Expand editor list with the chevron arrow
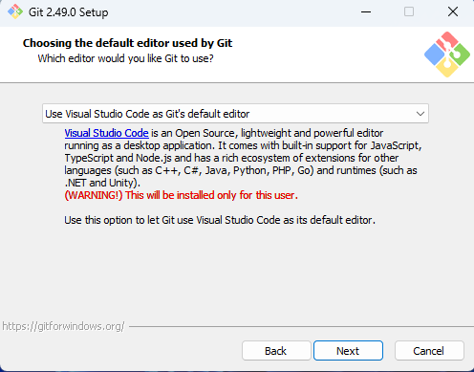Viewport: 474px width, 372px height. 420,114
